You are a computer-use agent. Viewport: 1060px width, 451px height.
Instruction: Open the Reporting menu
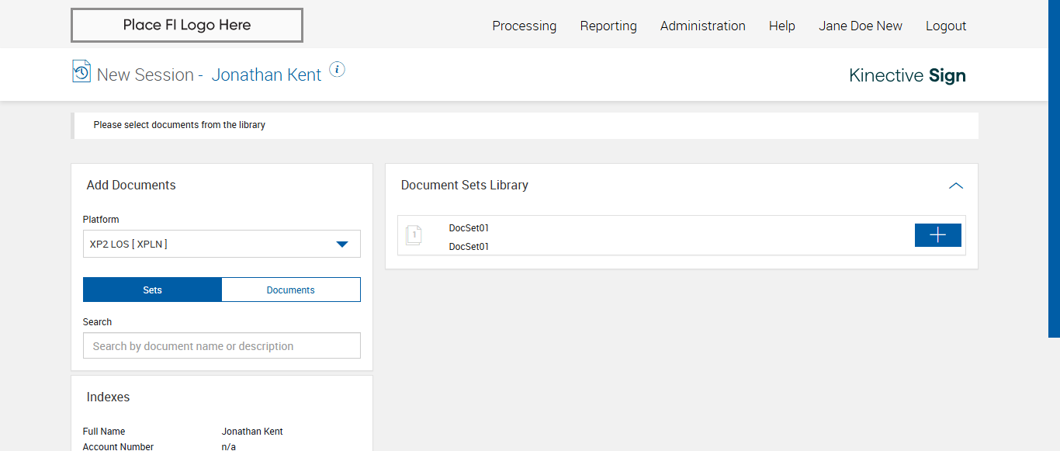pos(608,26)
